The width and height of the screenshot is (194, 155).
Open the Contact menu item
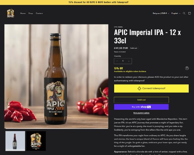[x=39, y=13]
